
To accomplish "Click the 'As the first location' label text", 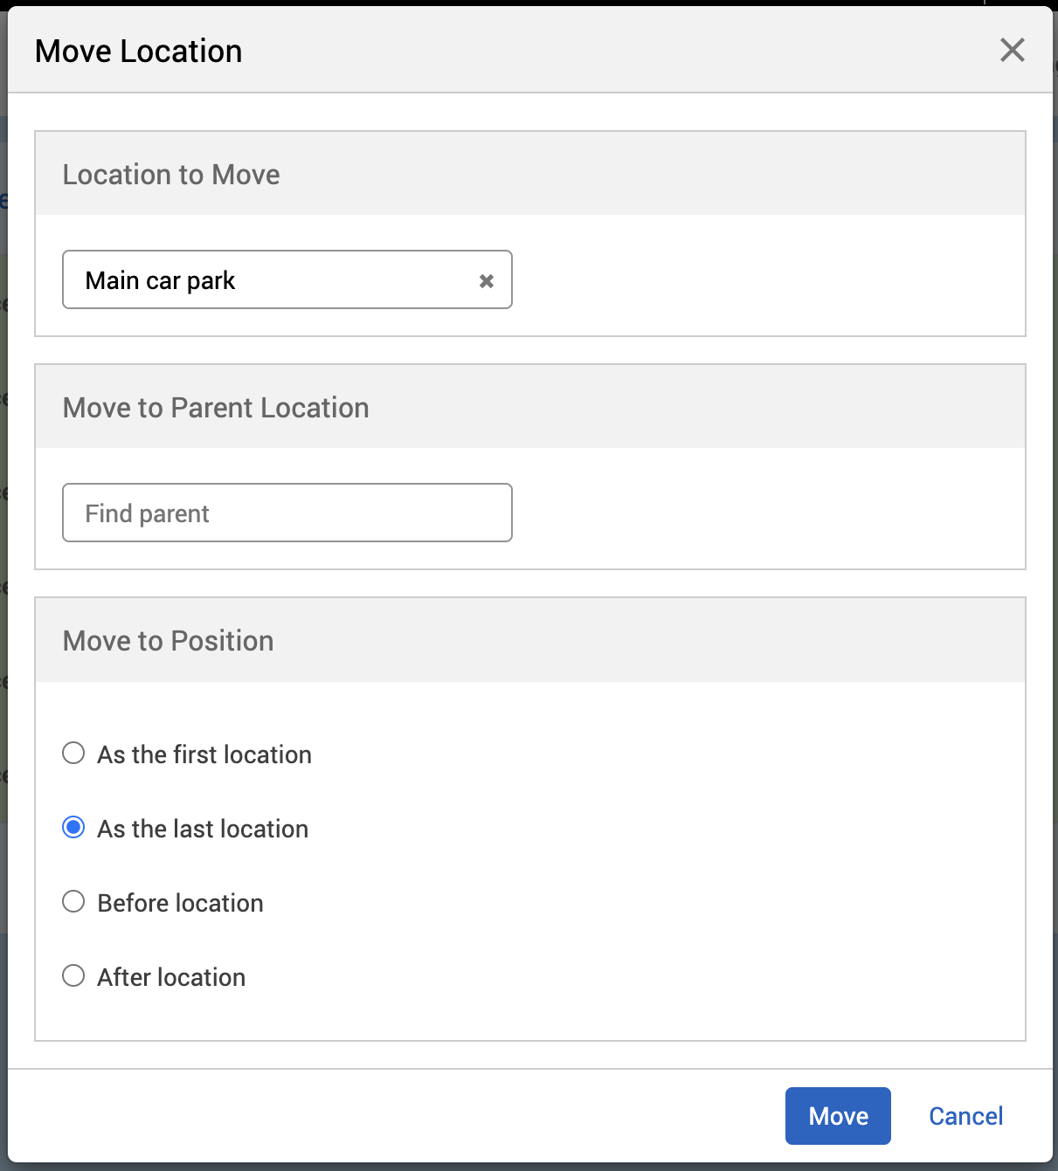I will 204,754.
